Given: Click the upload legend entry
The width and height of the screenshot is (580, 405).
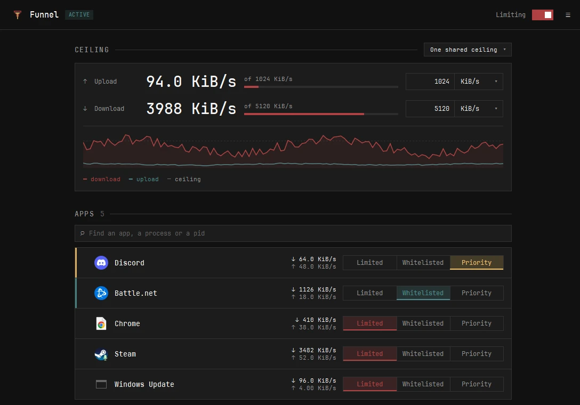Looking at the screenshot, I should click(x=143, y=179).
